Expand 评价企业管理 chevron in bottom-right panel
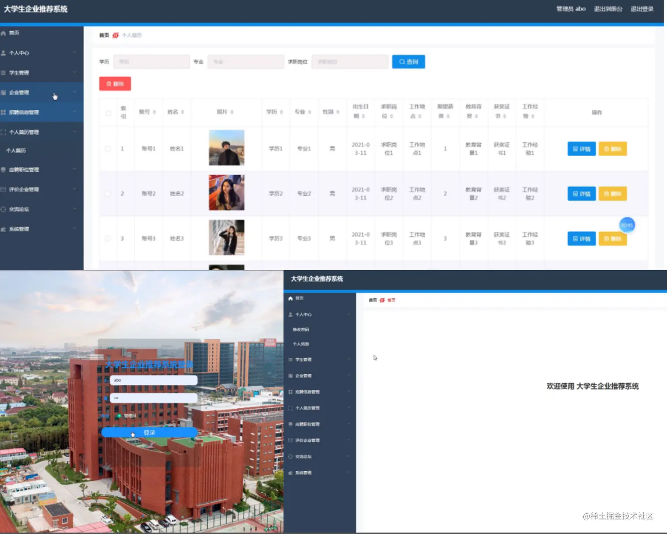Screen dimensions: 667x534 point(348,440)
